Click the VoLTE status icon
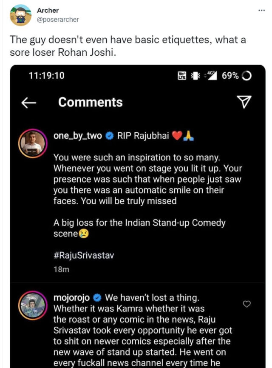The width and height of the screenshot is (272, 368). click(x=182, y=76)
